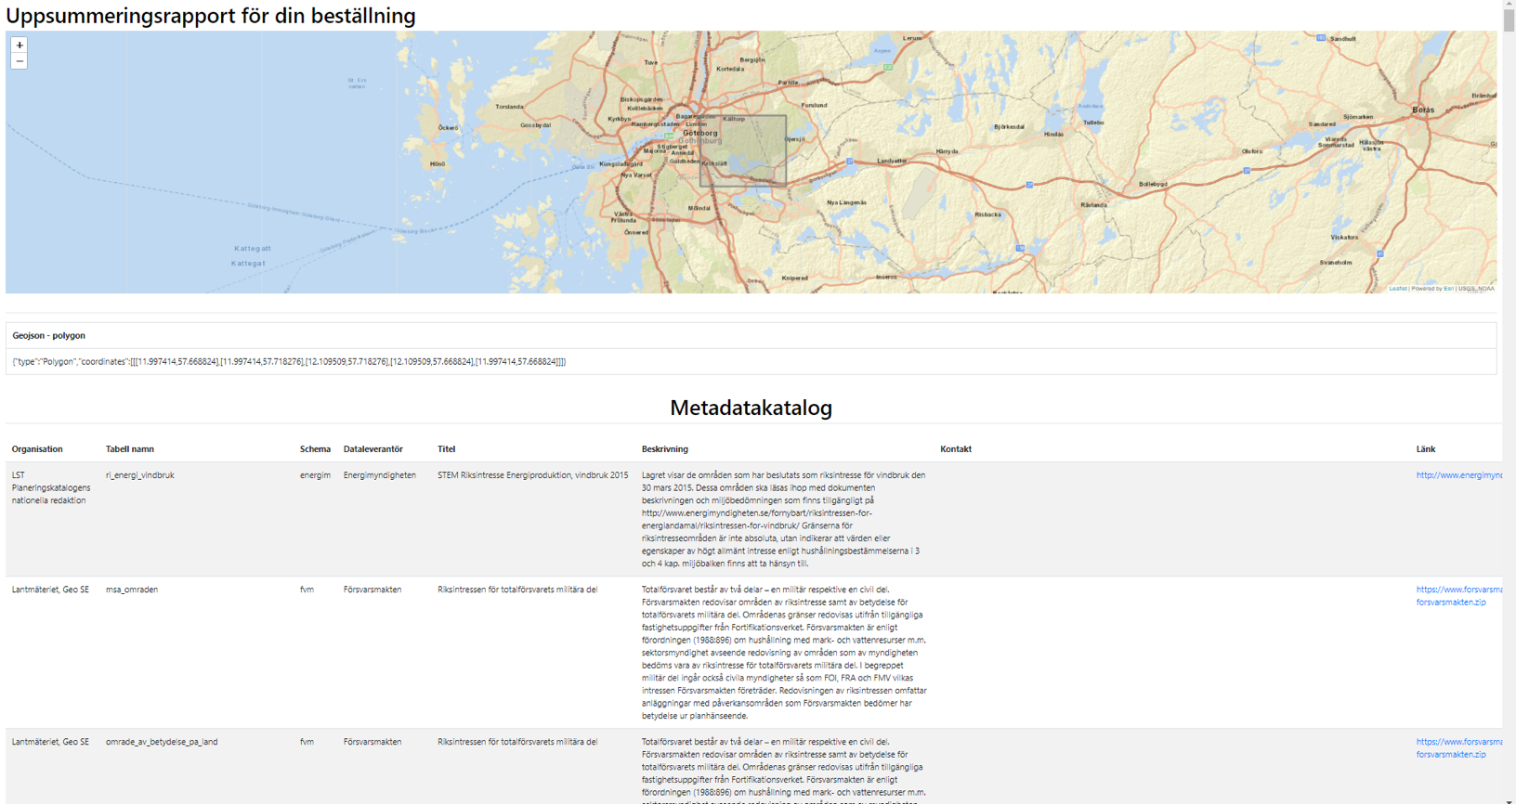Click the Geojson polygon coordinates text

(289, 362)
